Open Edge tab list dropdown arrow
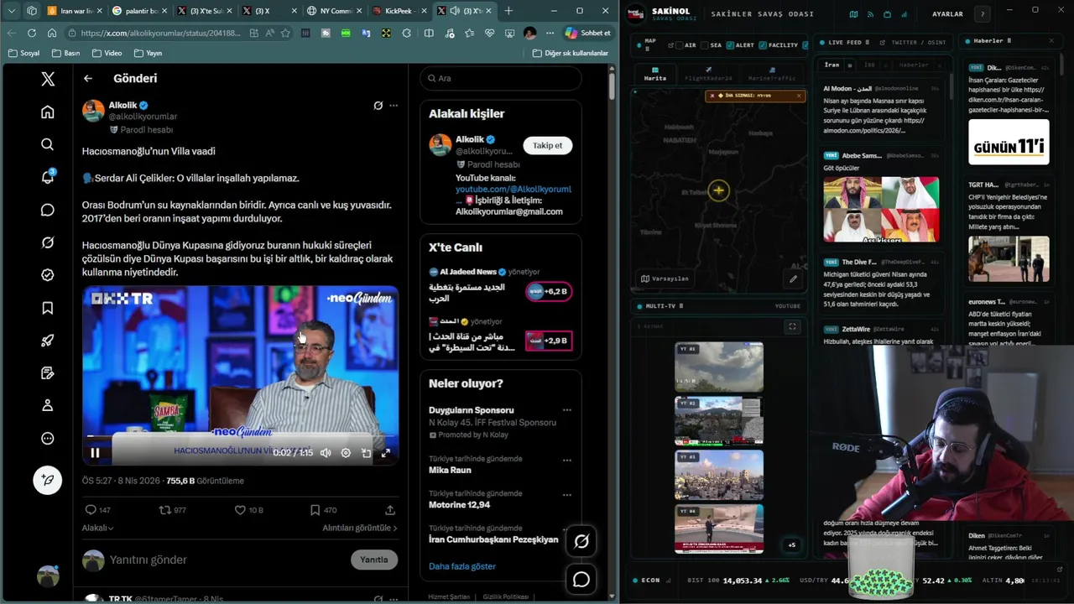 point(12,11)
